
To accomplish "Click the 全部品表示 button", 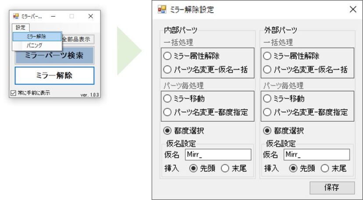I will (77, 39).
